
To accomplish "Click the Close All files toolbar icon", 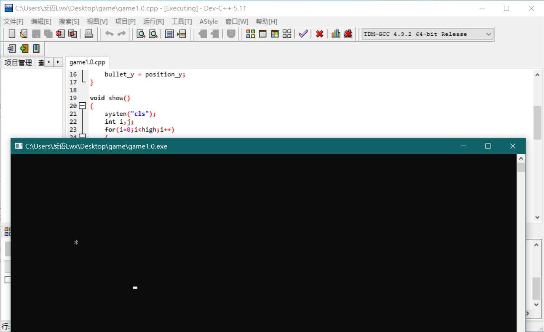I will [x=73, y=34].
